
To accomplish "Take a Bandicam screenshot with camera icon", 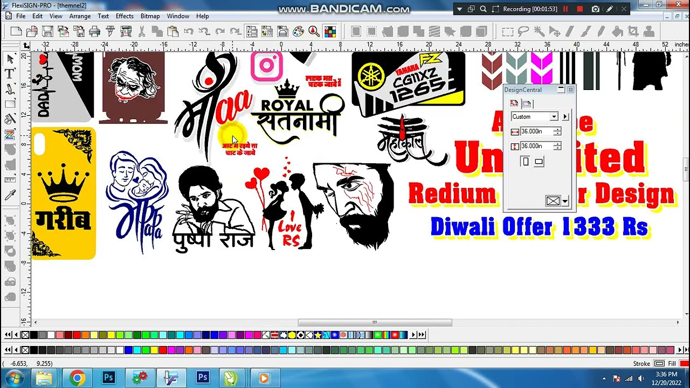I will (595, 9).
